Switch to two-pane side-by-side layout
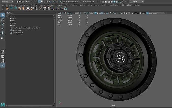The width and height of the screenshot is (172, 108). coord(3,61)
